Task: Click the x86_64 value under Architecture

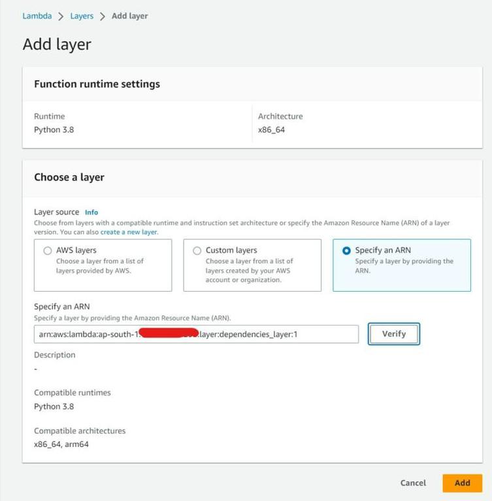Action: [271, 130]
